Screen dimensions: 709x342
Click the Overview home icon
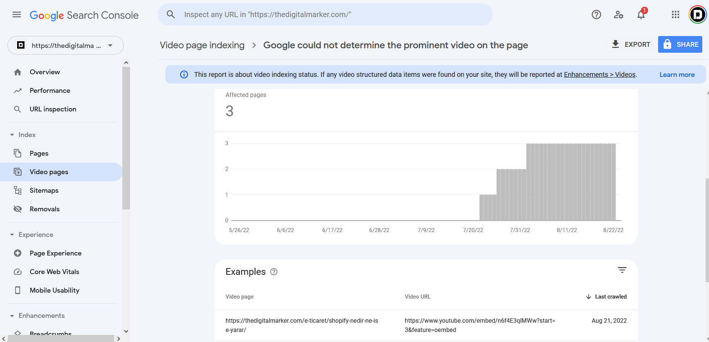tap(17, 72)
